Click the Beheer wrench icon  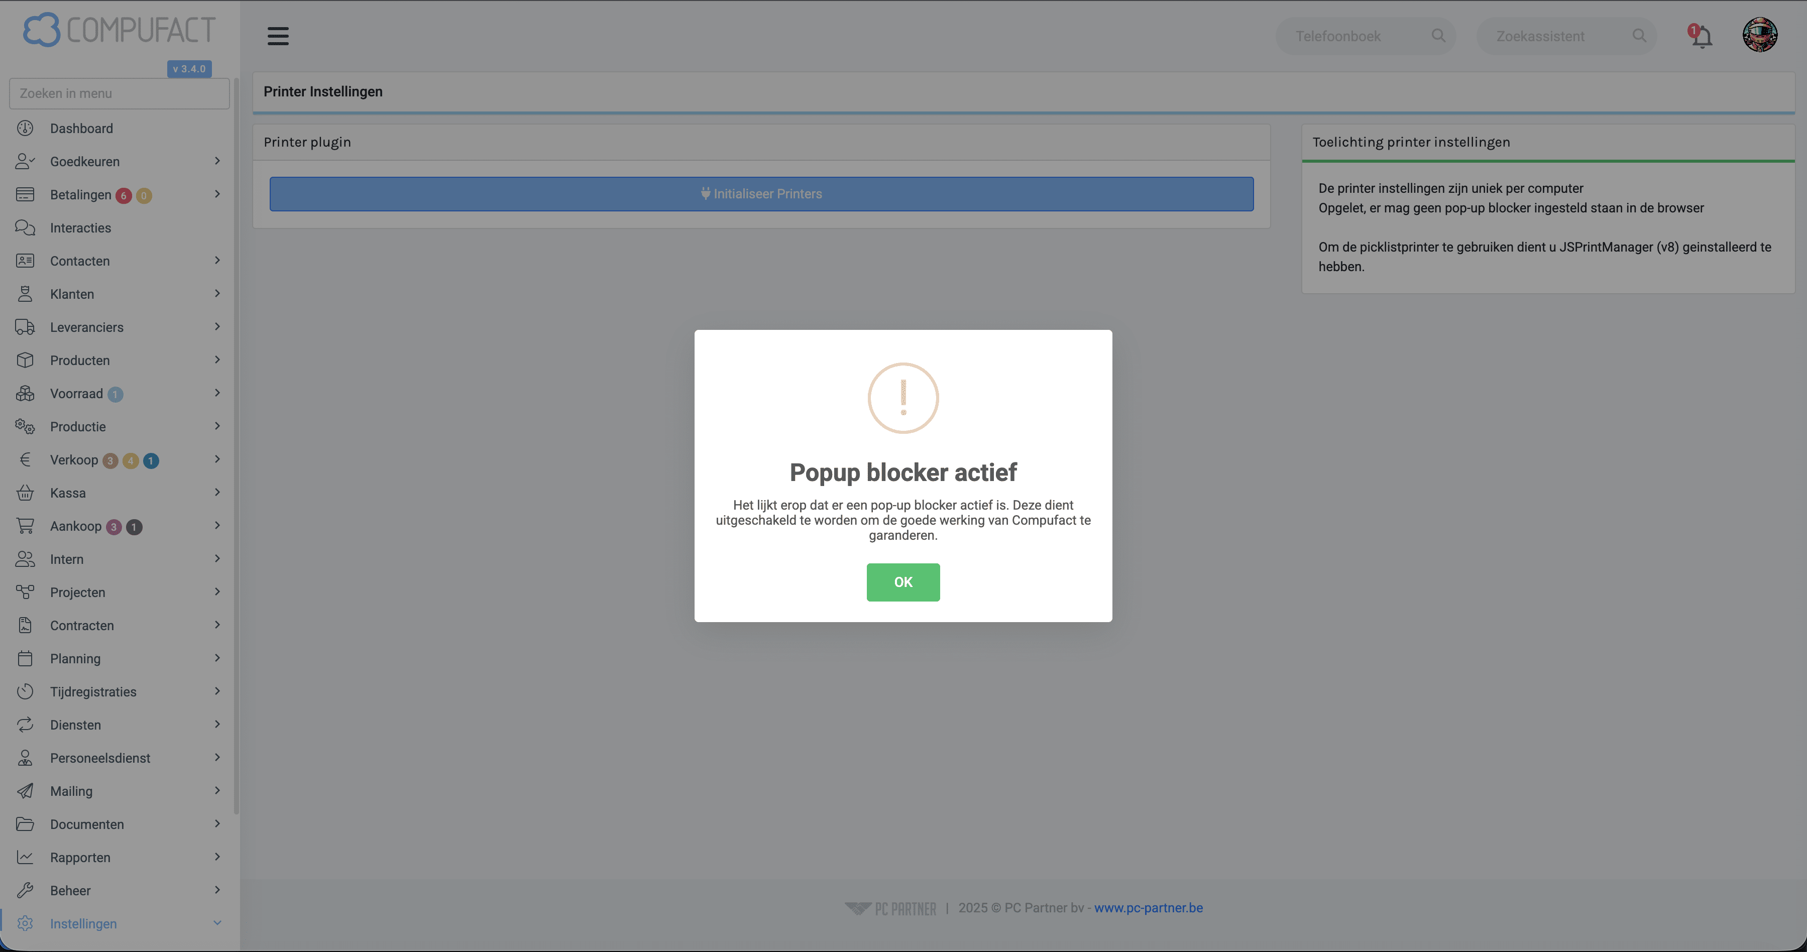coord(25,890)
